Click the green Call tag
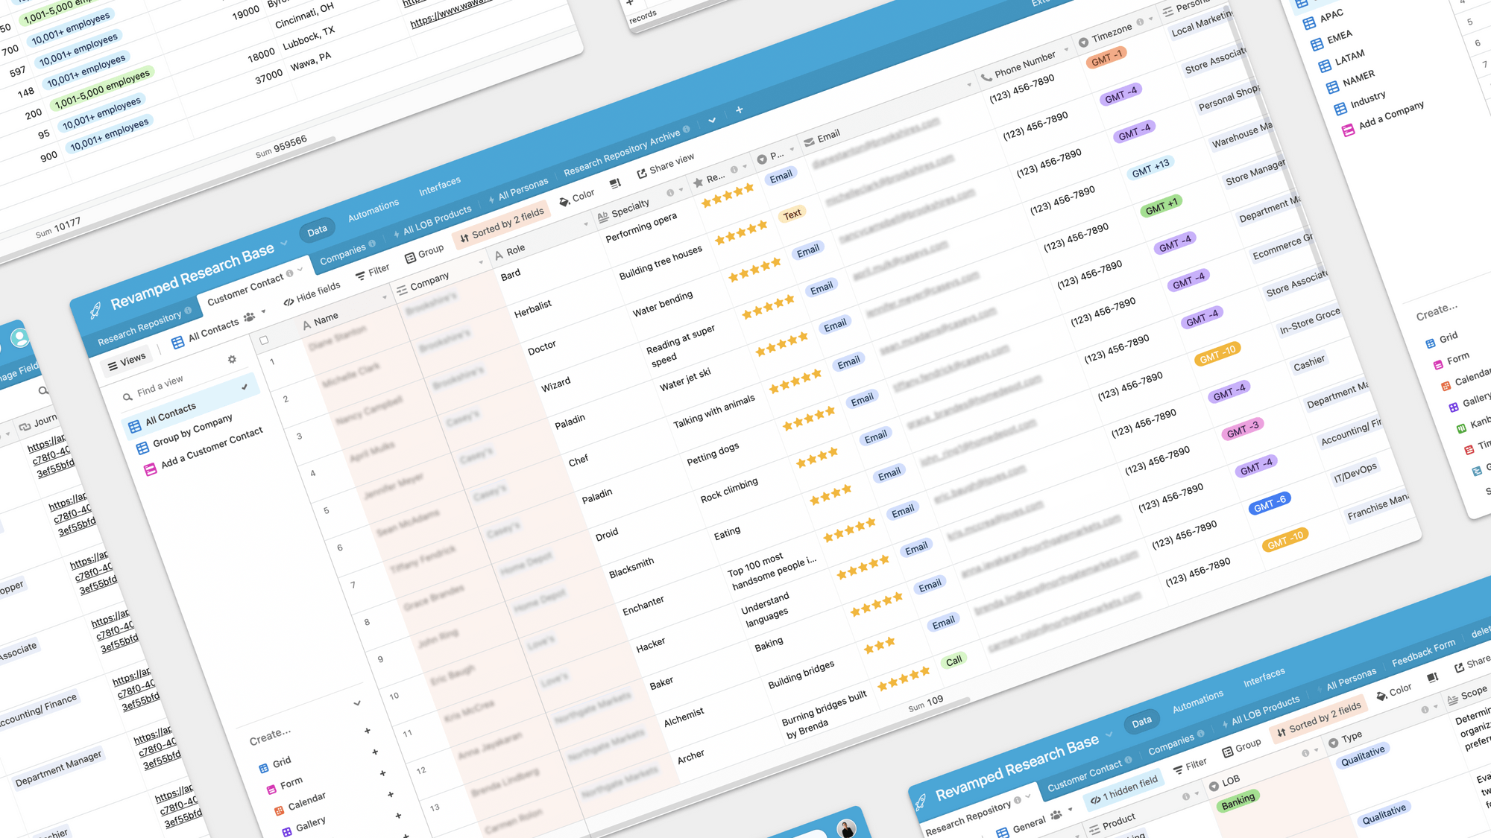The image size is (1491, 838). 953,661
